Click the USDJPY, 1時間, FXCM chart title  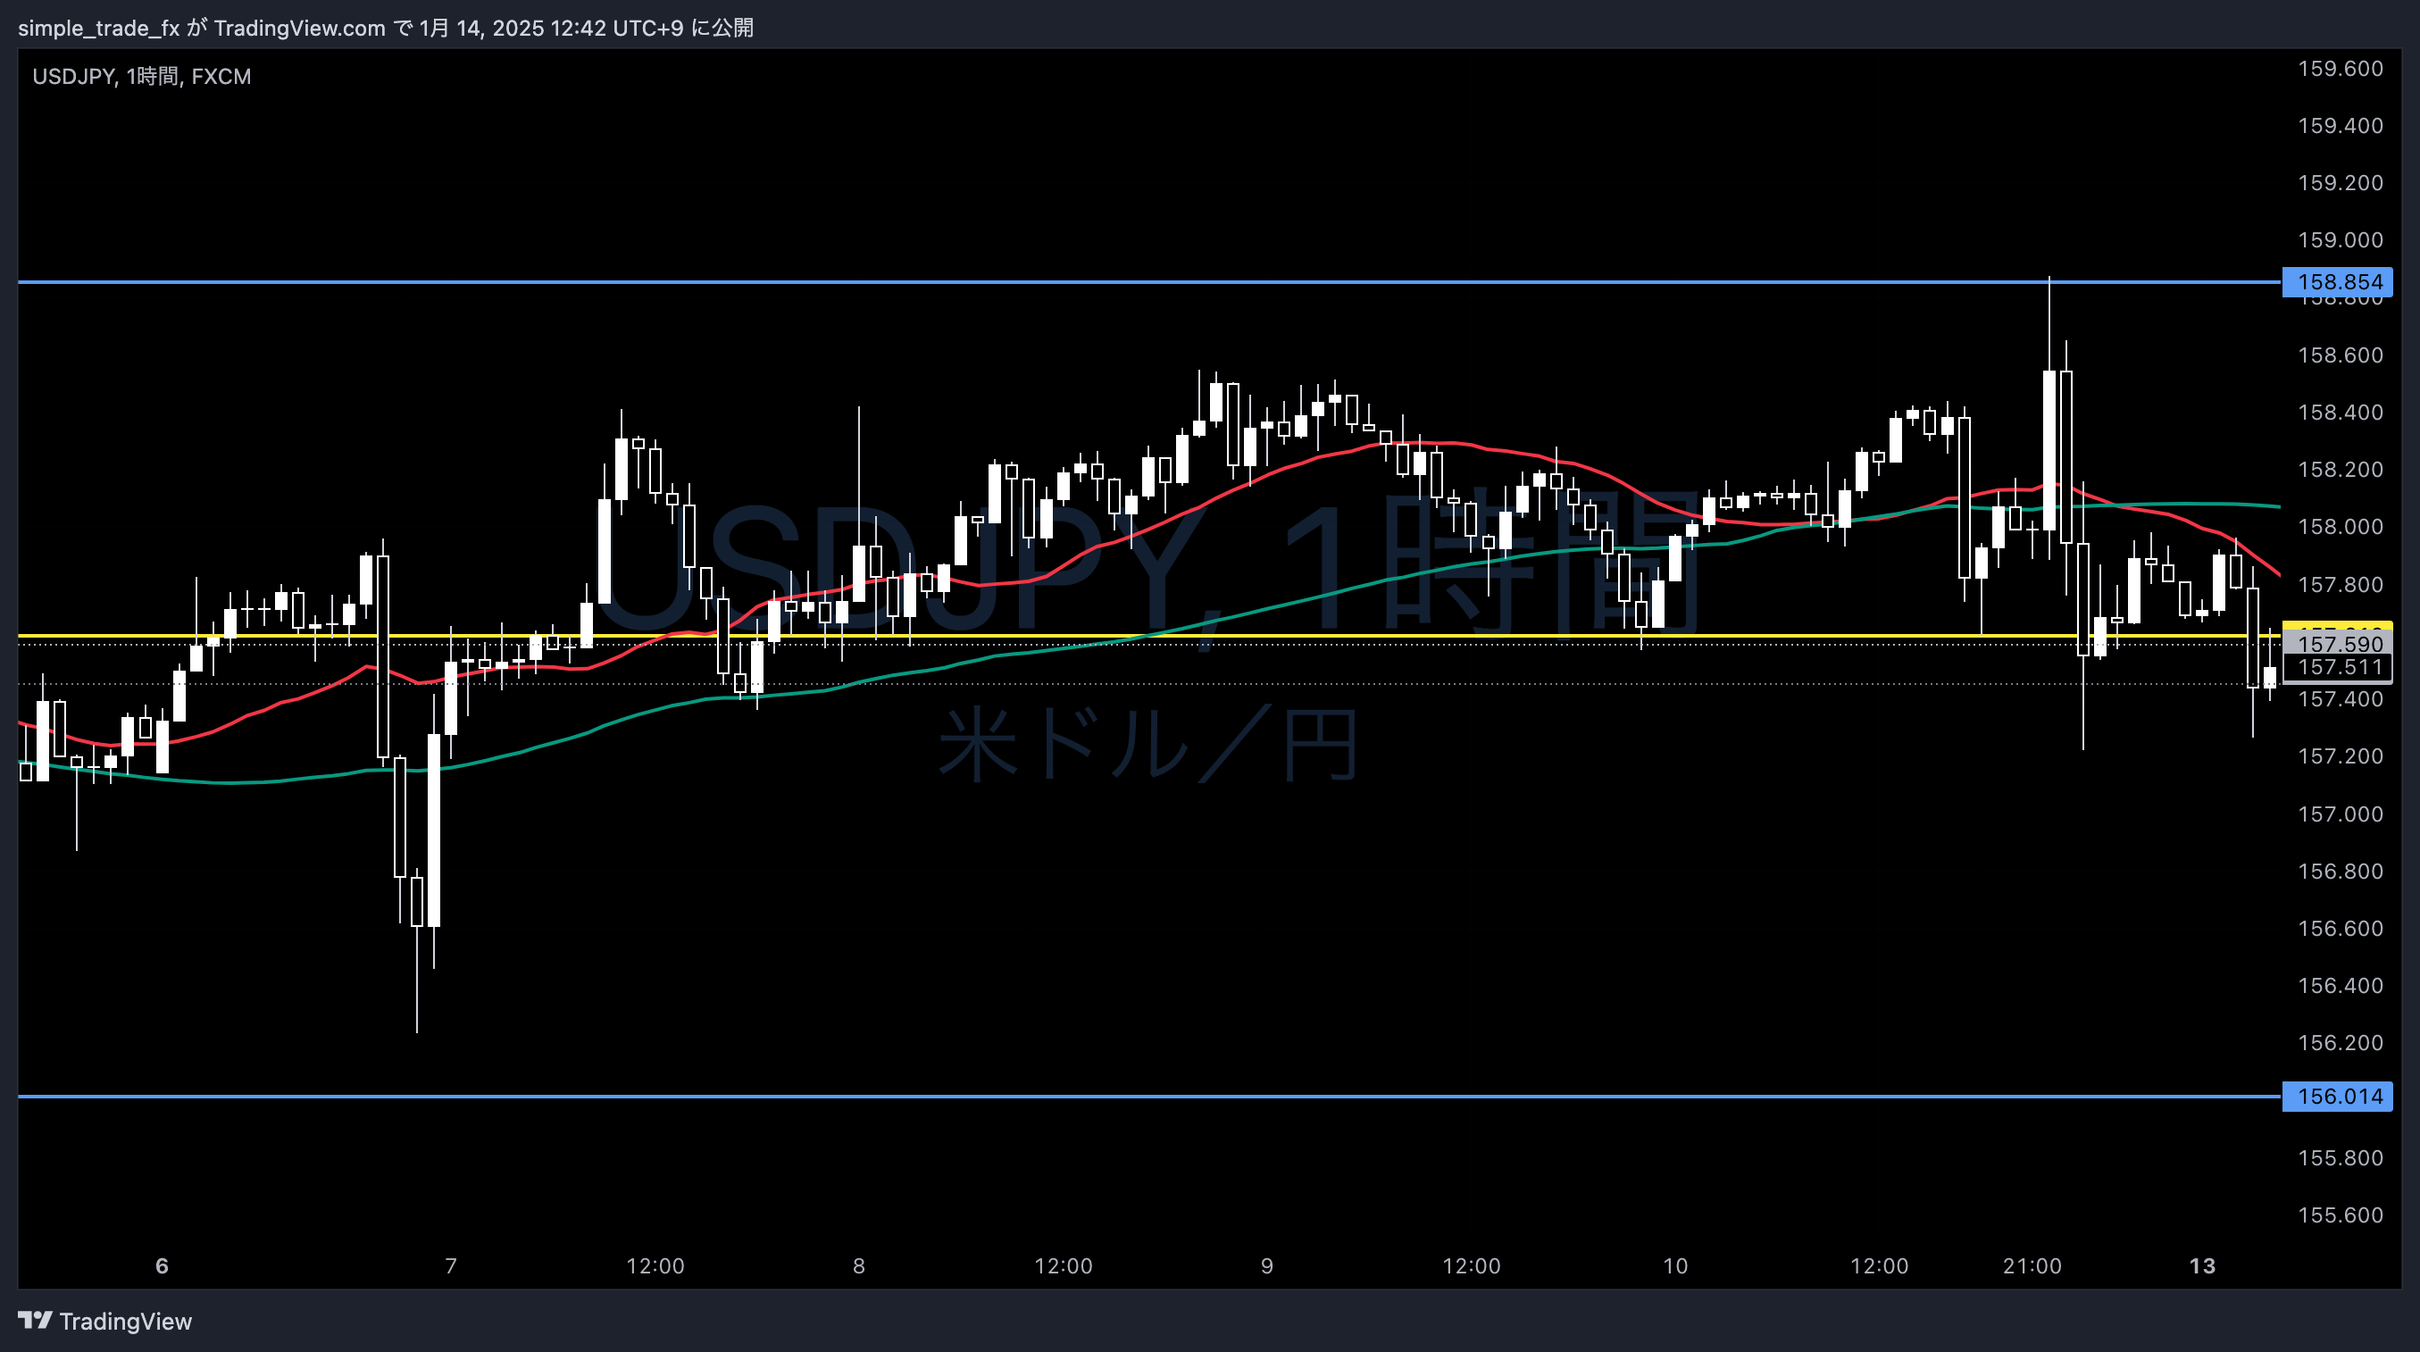point(142,76)
